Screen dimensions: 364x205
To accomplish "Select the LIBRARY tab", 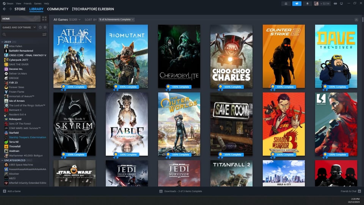I will (x=36, y=9).
